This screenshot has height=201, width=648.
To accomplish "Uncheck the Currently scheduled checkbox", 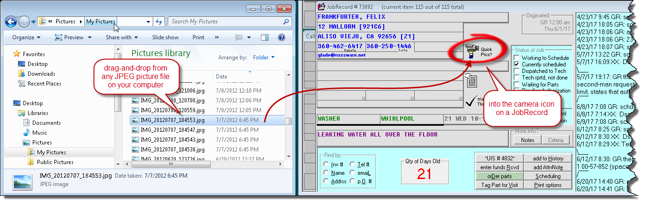I will pyautogui.click(x=517, y=65).
